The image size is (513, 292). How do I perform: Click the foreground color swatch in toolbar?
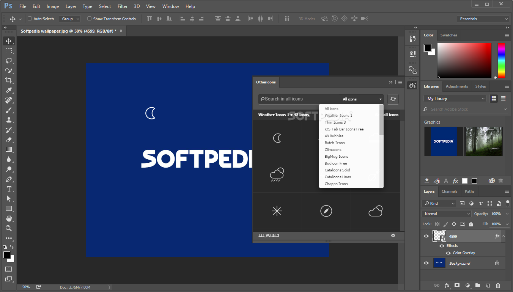[x=7, y=255]
